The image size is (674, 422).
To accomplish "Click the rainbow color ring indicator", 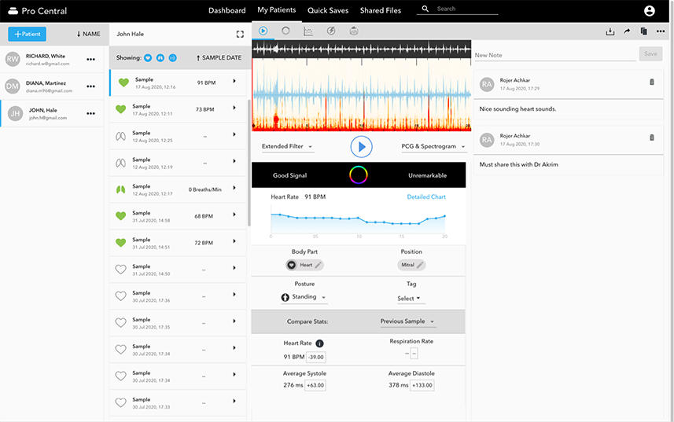I will pyautogui.click(x=358, y=175).
